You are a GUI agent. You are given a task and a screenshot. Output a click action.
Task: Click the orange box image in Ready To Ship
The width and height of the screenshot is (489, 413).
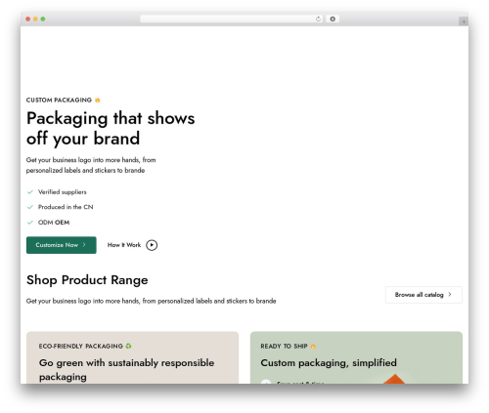394,379
